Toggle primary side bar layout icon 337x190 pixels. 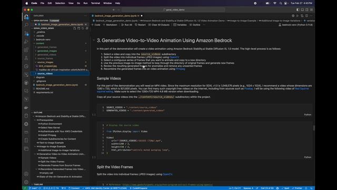[298, 9]
